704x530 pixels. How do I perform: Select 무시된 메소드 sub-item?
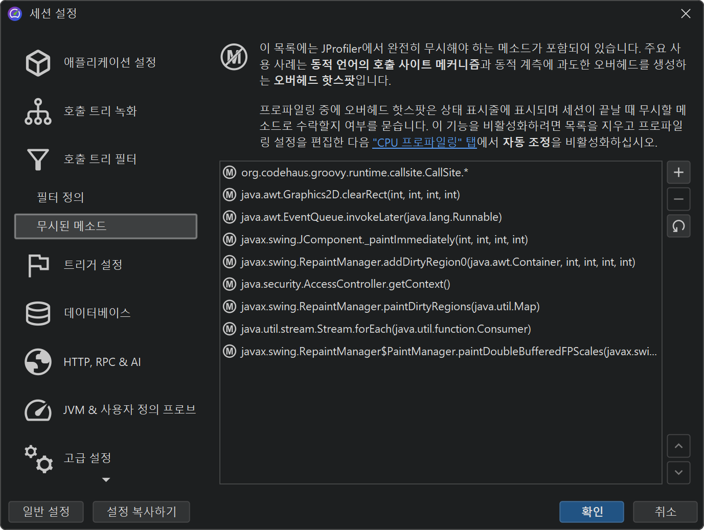coord(106,226)
